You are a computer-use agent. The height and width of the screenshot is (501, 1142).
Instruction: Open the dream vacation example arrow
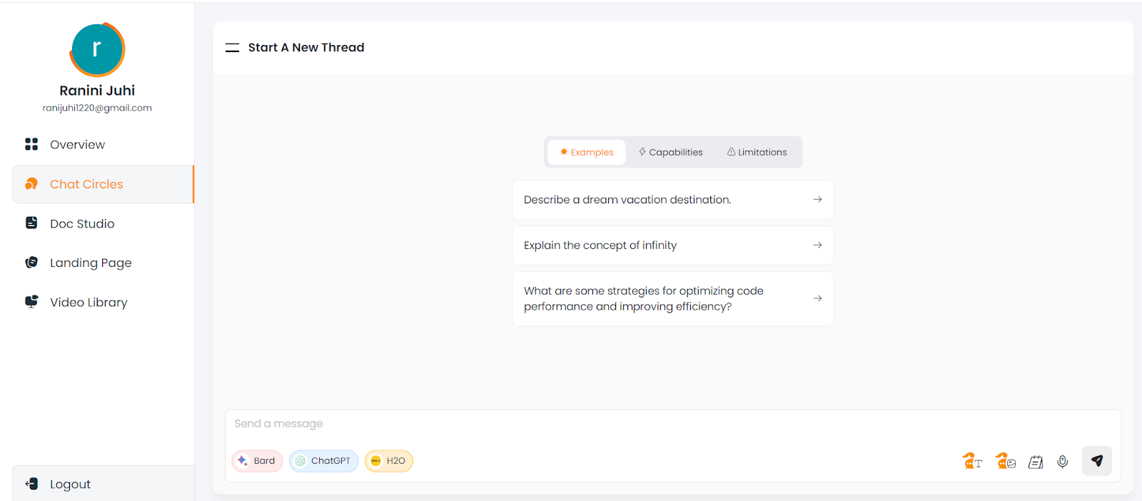pos(817,200)
